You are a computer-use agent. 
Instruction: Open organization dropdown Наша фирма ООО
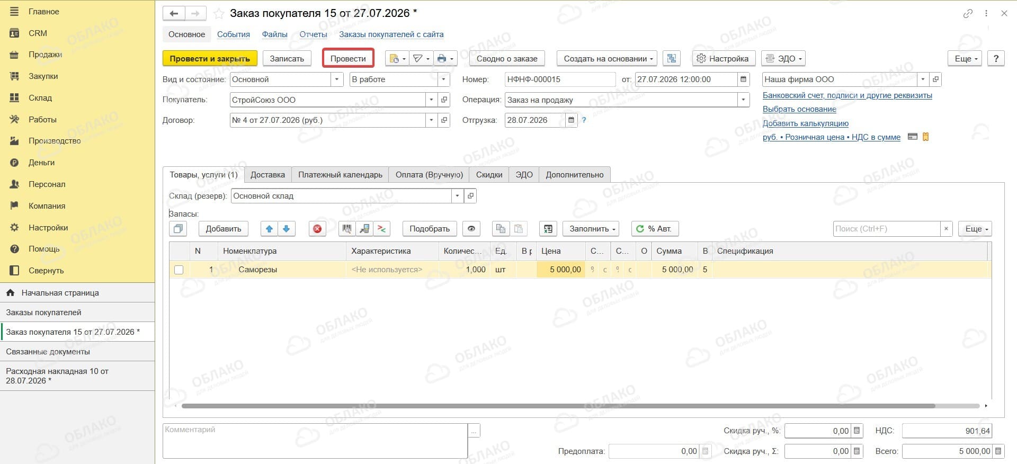pos(923,79)
